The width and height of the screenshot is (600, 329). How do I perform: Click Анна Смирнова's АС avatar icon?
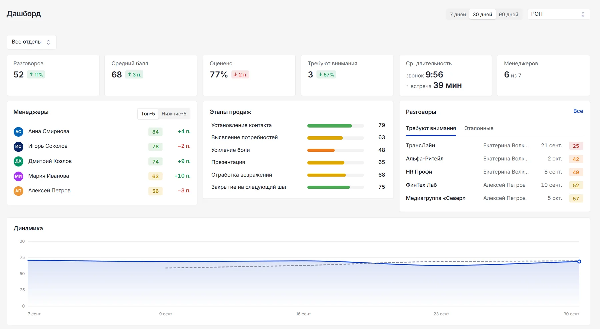(18, 132)
